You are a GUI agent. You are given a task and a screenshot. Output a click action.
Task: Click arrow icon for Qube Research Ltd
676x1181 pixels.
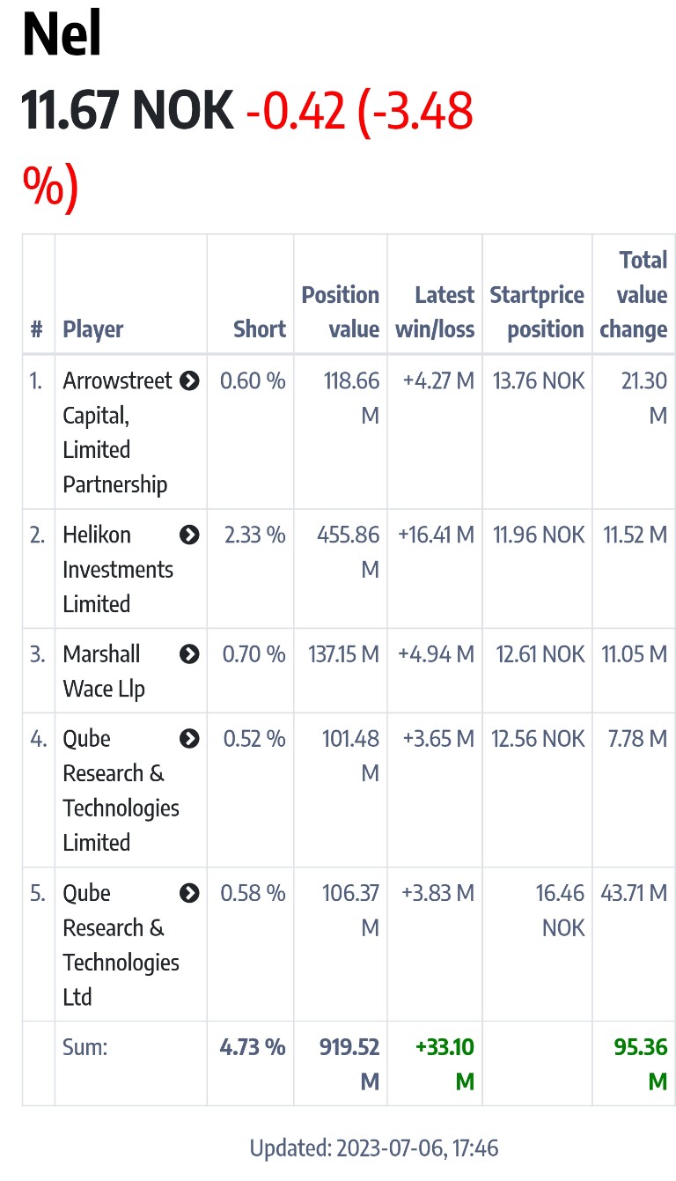[x=189, y=893]
